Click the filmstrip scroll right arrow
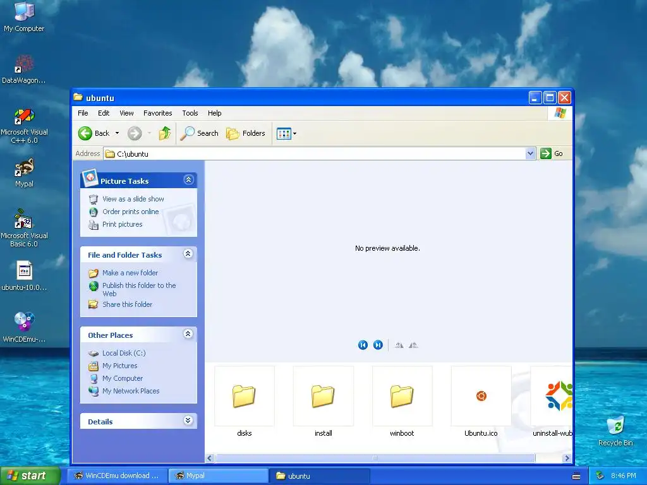Viewport: 647px width, 485px height. click(567, 458)
